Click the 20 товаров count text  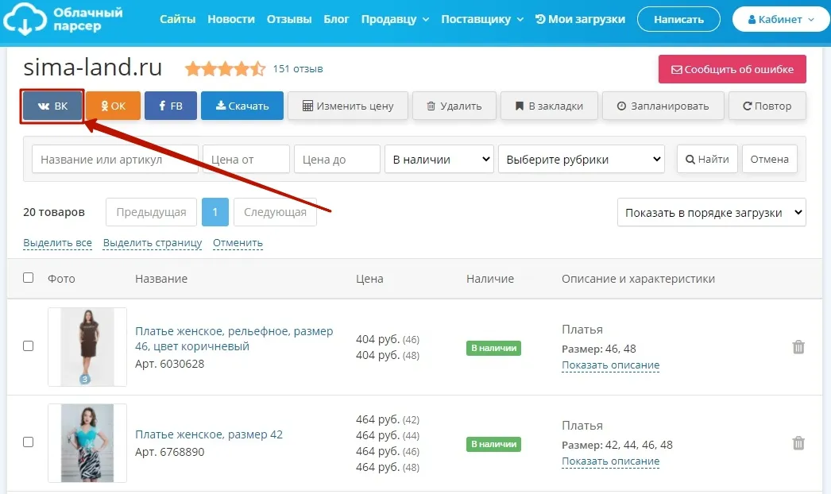tap(54, 212)
